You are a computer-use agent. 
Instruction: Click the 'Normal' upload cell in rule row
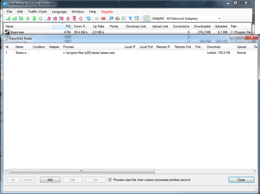coord(241,53)
